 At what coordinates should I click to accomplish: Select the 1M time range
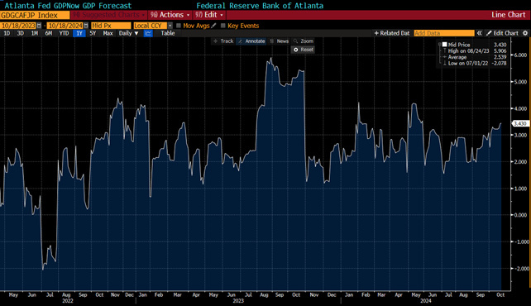pyautogui.click(x=35, y=33)
